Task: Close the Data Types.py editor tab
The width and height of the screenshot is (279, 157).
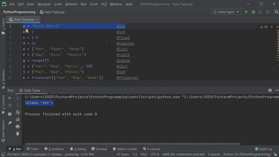Action: tap(37, 20)
